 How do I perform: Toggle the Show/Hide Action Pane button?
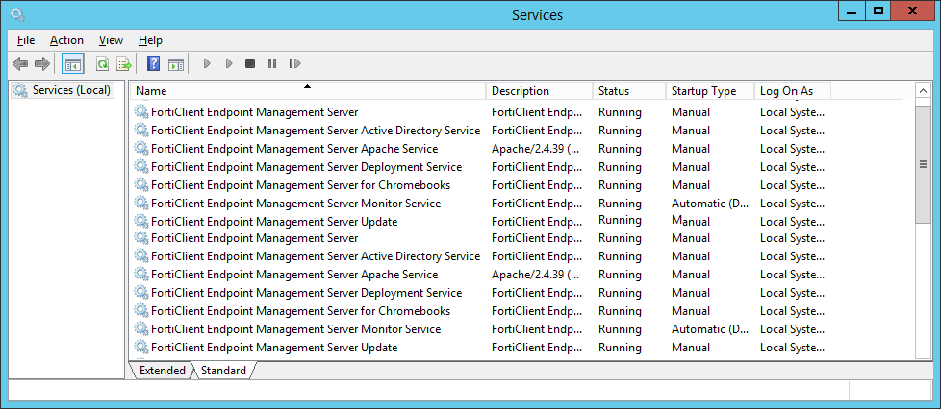[175, 64]
